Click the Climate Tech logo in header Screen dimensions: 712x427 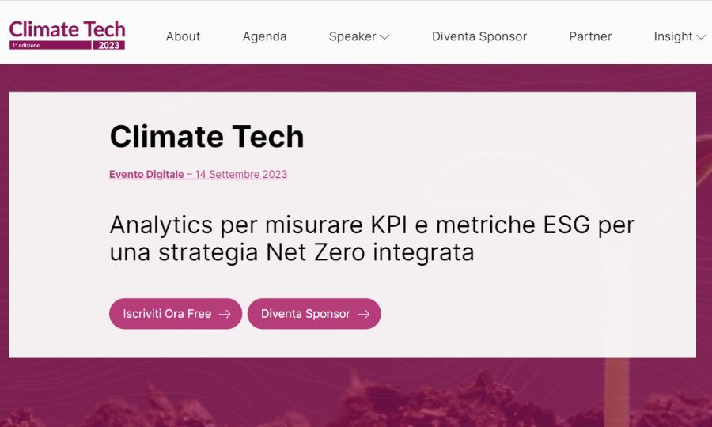pyautogui.click(x=66, y=30)
